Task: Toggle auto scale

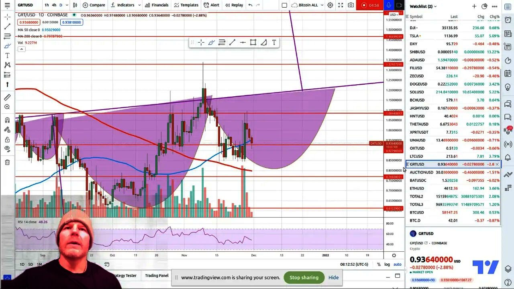Action: click(x=397, y=264)
